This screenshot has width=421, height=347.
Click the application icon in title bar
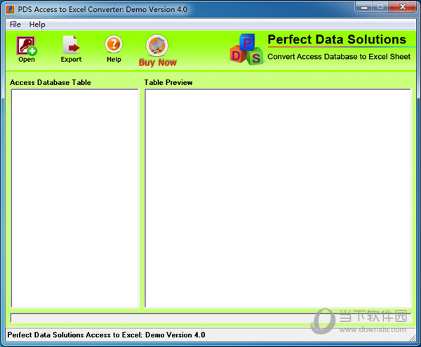(x=11, y=9)
